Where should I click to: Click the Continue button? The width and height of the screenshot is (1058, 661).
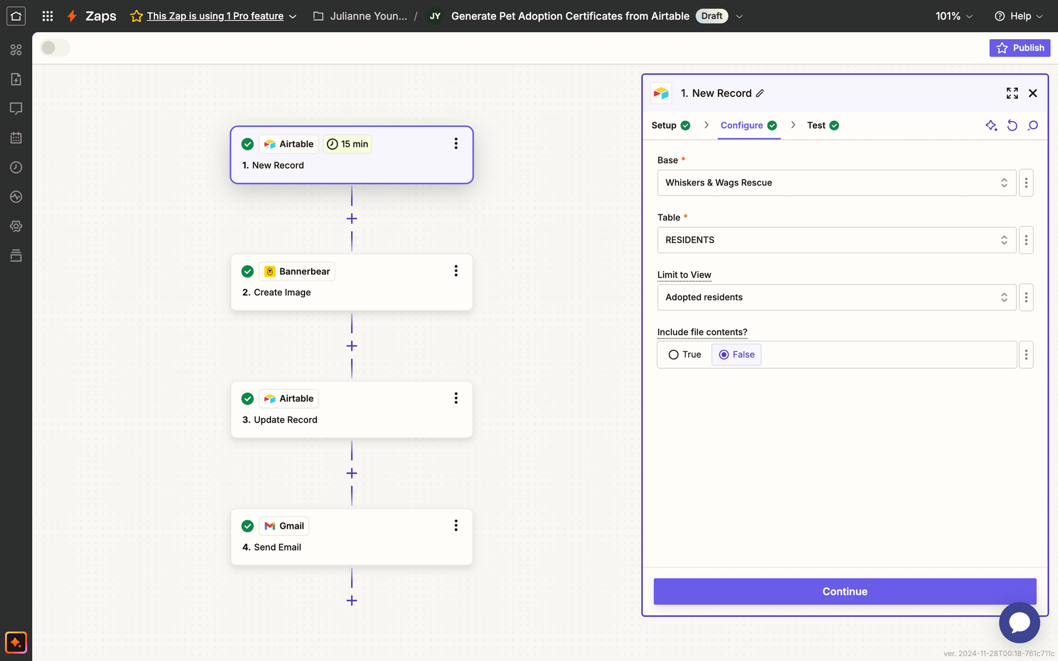click(844, 591)
